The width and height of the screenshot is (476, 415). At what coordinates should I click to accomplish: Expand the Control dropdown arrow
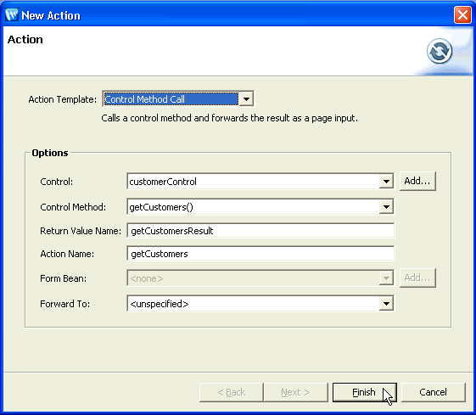[386, 182]
